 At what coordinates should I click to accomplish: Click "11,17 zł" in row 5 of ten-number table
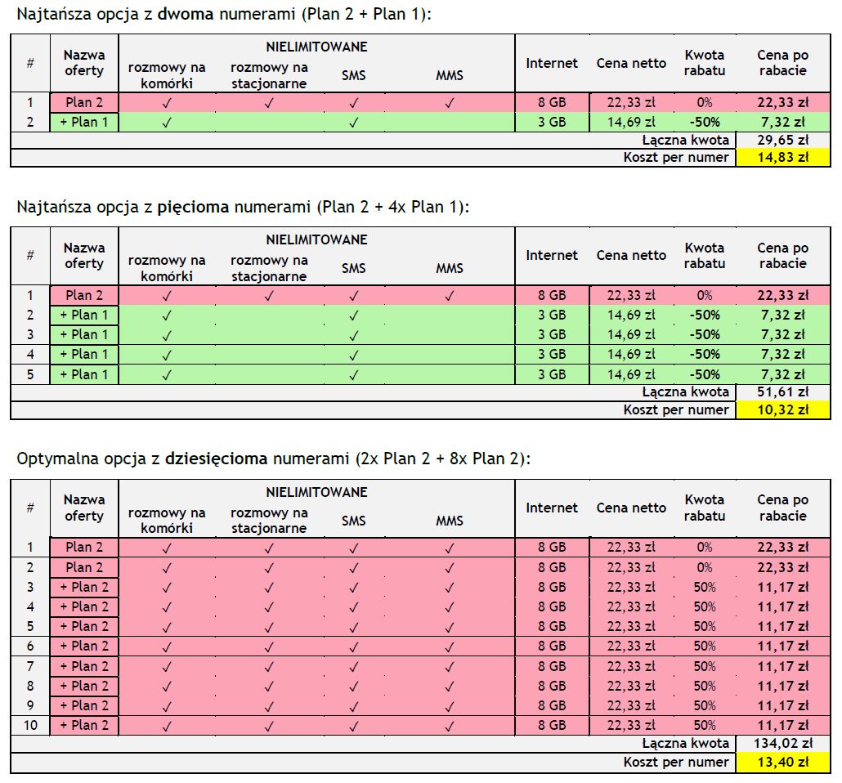click(x=783, y=626)
